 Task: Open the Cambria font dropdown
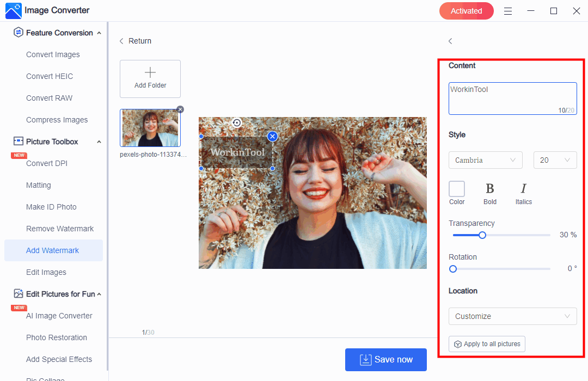tap(485, 160)
